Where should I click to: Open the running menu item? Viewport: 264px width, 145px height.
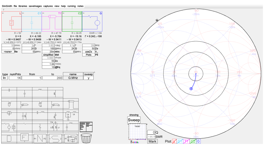tap(72, 6)
